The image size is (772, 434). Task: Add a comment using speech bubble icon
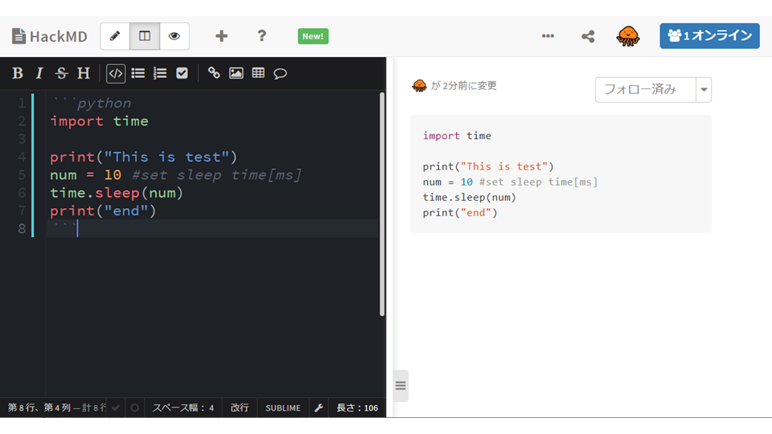pos(281,73)
